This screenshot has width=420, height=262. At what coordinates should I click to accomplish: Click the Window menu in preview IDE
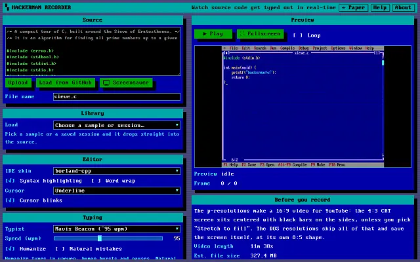tap(356, 48)
